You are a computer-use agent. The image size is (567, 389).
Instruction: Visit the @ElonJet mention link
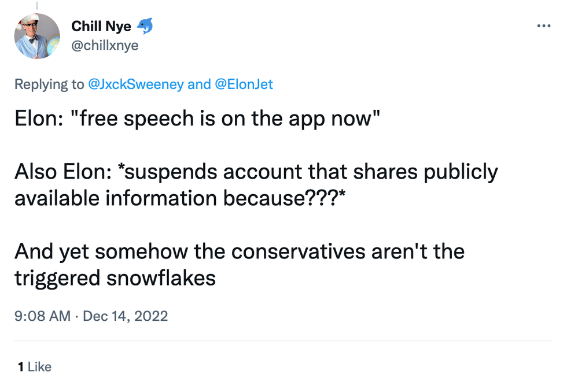[x=244, y=84]
